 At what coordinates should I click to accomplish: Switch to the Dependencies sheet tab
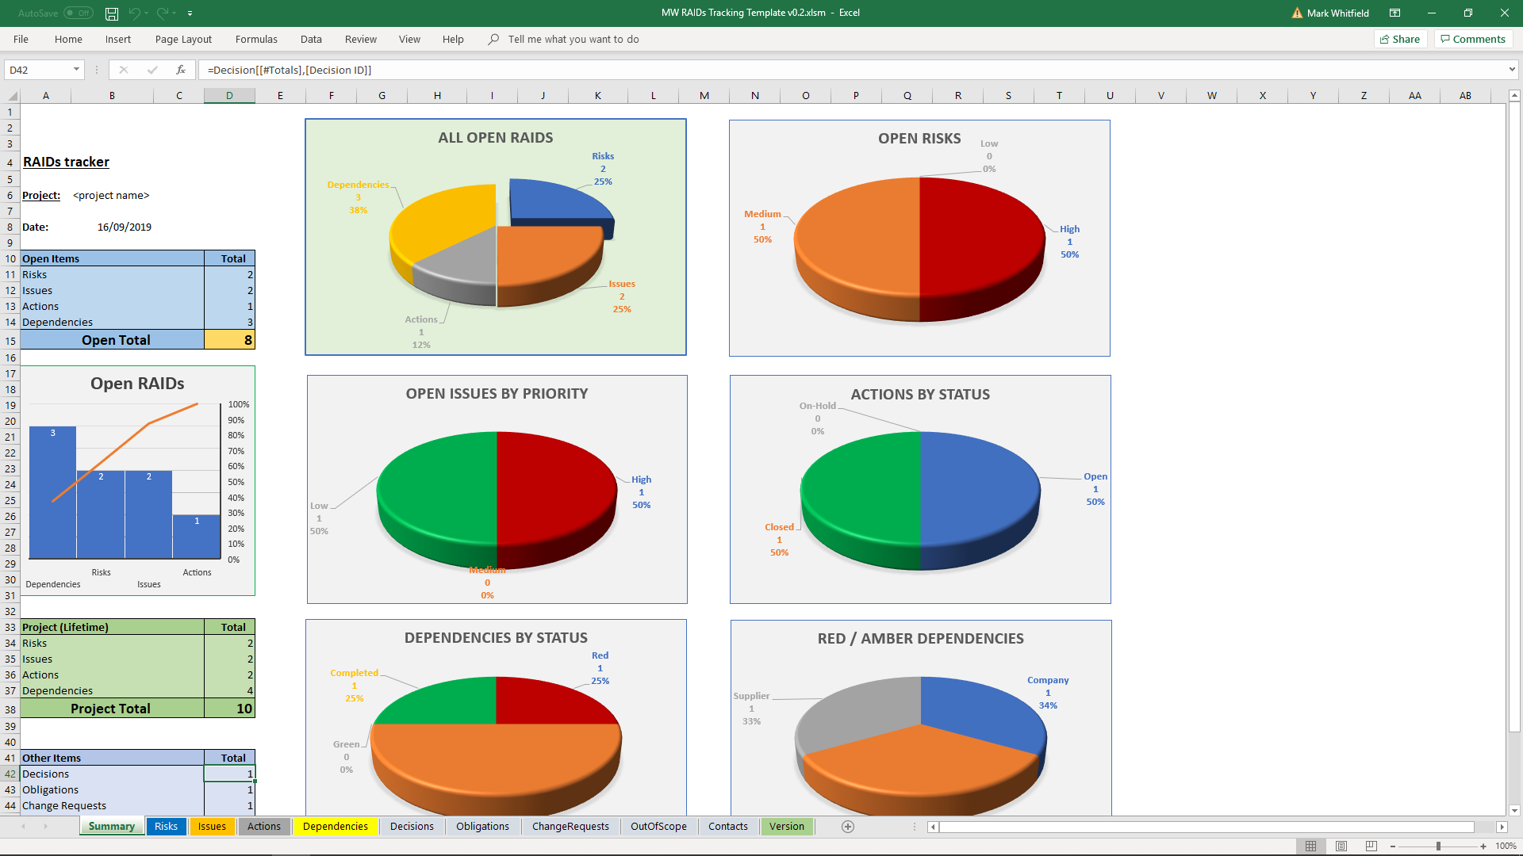[335, 827]
